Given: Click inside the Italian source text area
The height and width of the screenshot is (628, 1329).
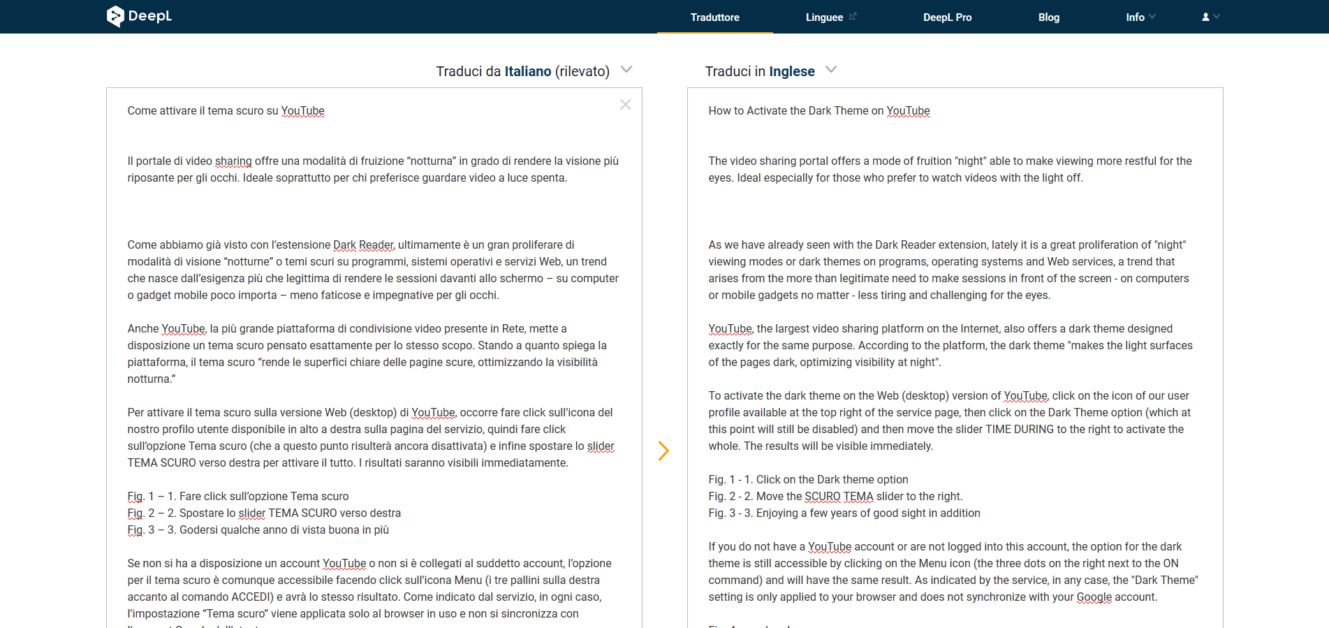Looking at the screenshot, I should 374,210.
